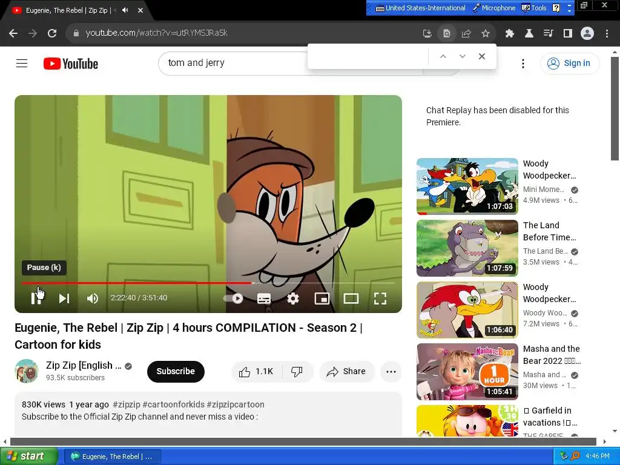Pause the video with the pause button
The width and height of the screenshot is (620, 465).
click(x=36, y=298)
